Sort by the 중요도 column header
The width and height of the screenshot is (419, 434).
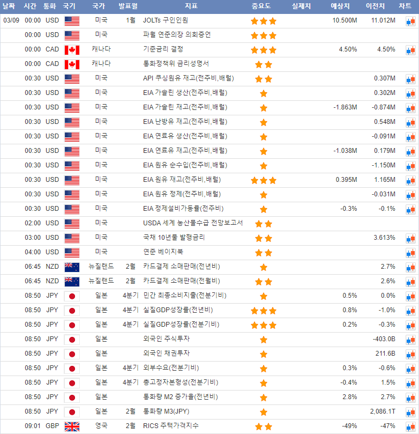261,6
